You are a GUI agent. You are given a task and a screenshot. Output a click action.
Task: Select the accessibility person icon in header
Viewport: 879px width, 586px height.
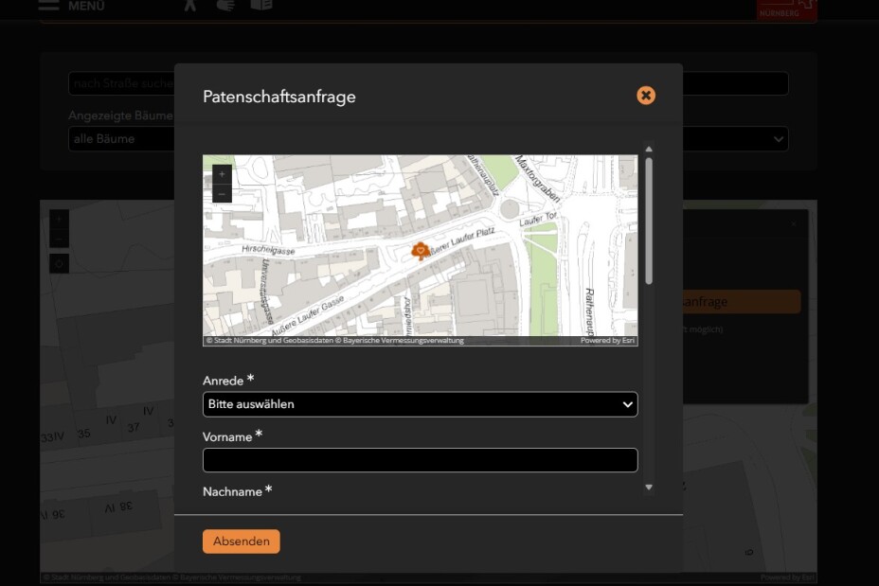point(189,6)
